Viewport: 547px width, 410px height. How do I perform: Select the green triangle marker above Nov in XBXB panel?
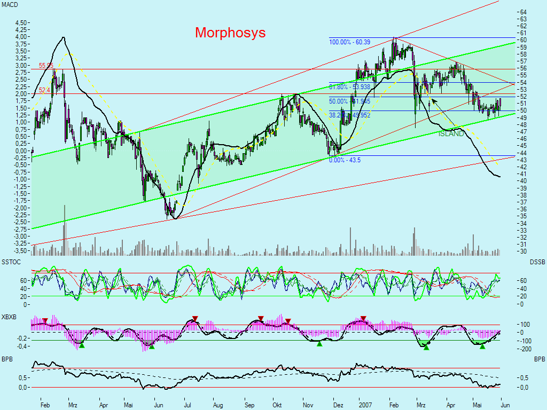pos(320,344)
